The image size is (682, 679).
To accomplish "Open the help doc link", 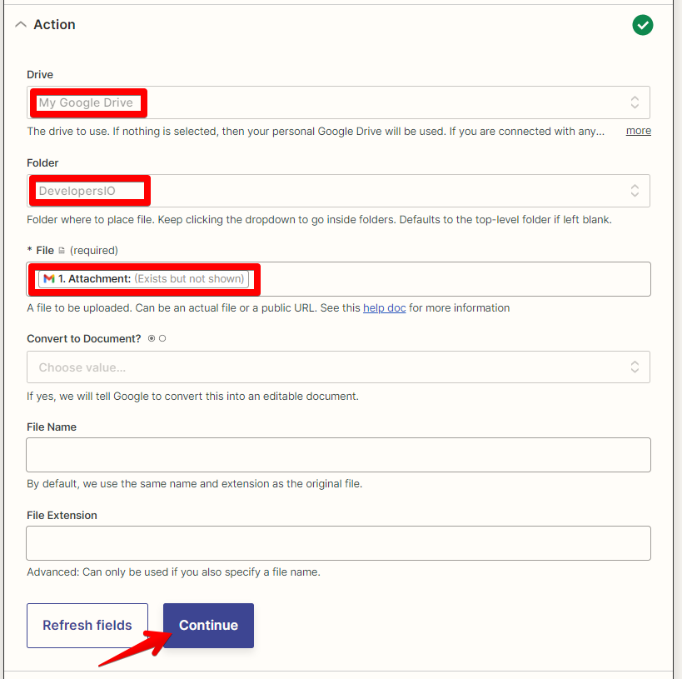I will 384,307.
